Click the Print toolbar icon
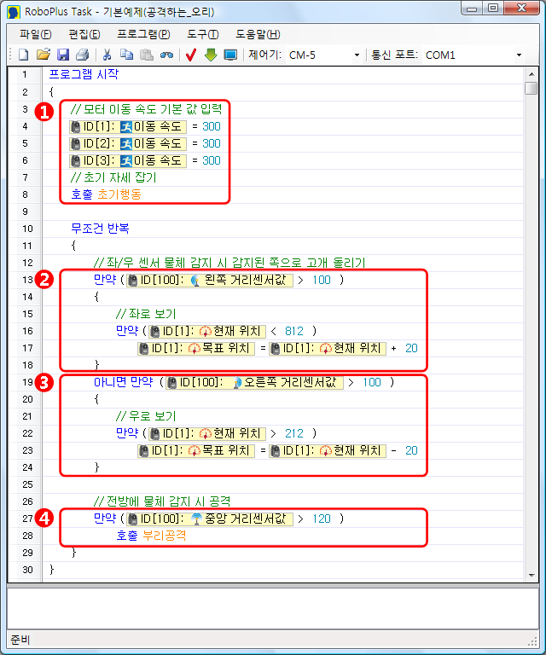The image size is (546, 655). [x=82, y=55]
